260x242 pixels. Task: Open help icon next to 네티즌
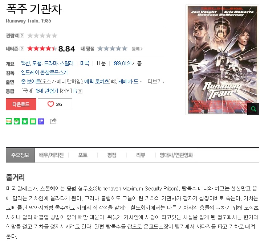tap(22, 49)
